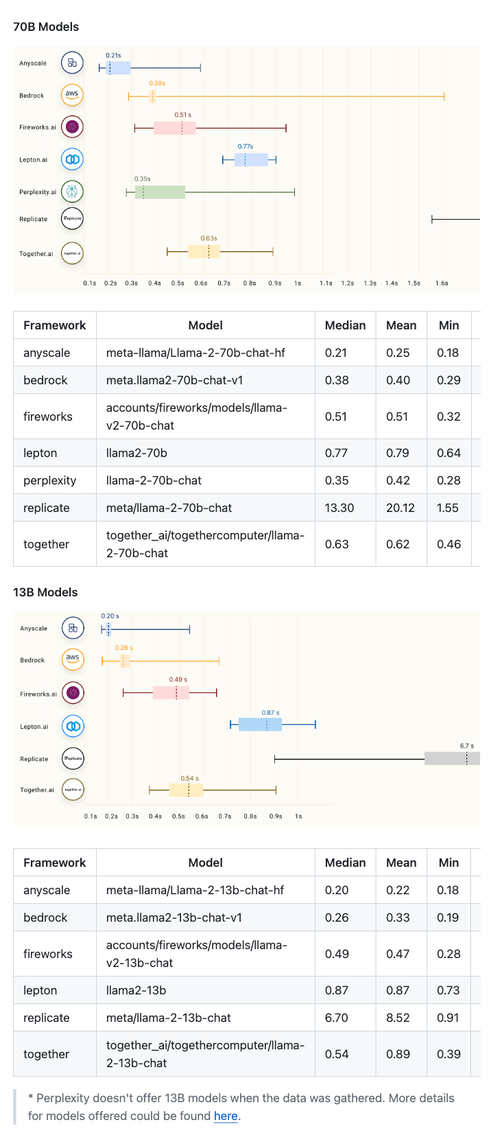Click the Together.ai logo in 70B chart

coord(72,253)
